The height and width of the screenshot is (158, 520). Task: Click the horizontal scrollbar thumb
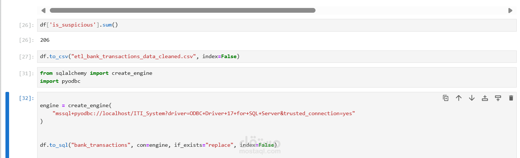tap(182, 11)
